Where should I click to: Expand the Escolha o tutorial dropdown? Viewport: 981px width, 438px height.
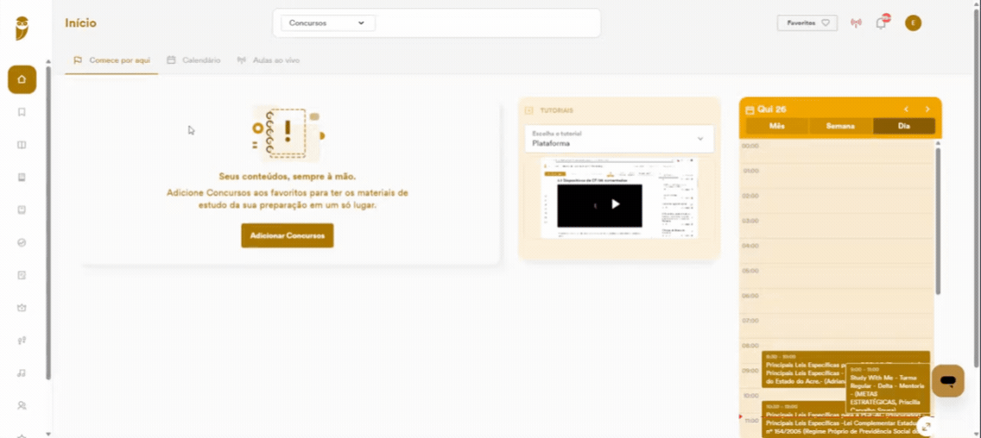click(x=619, y=139)
